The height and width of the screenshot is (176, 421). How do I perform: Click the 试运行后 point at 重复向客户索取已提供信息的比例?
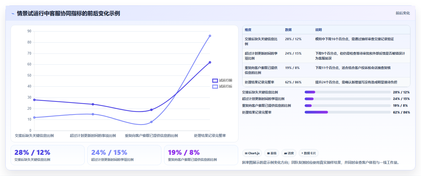(x=151, y=122)
